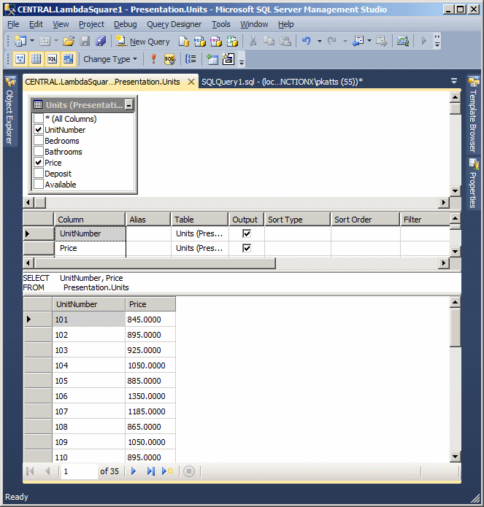484x507 pixels.
Task: Check the Available column checkbox
Action: [x=39, y=185]
